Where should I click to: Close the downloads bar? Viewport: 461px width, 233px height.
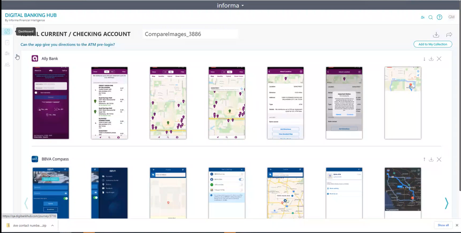(457, 225)
